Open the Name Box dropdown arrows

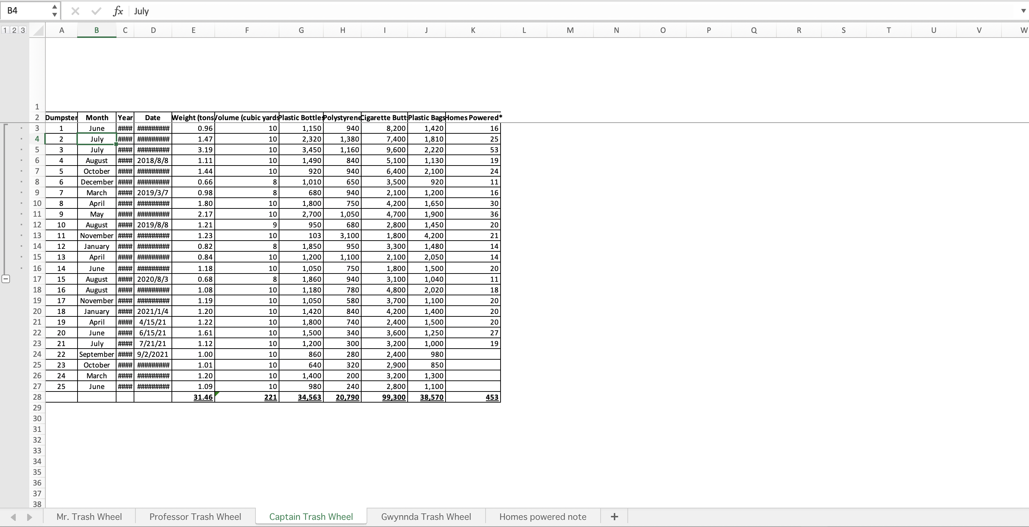(x=54, y=11)
